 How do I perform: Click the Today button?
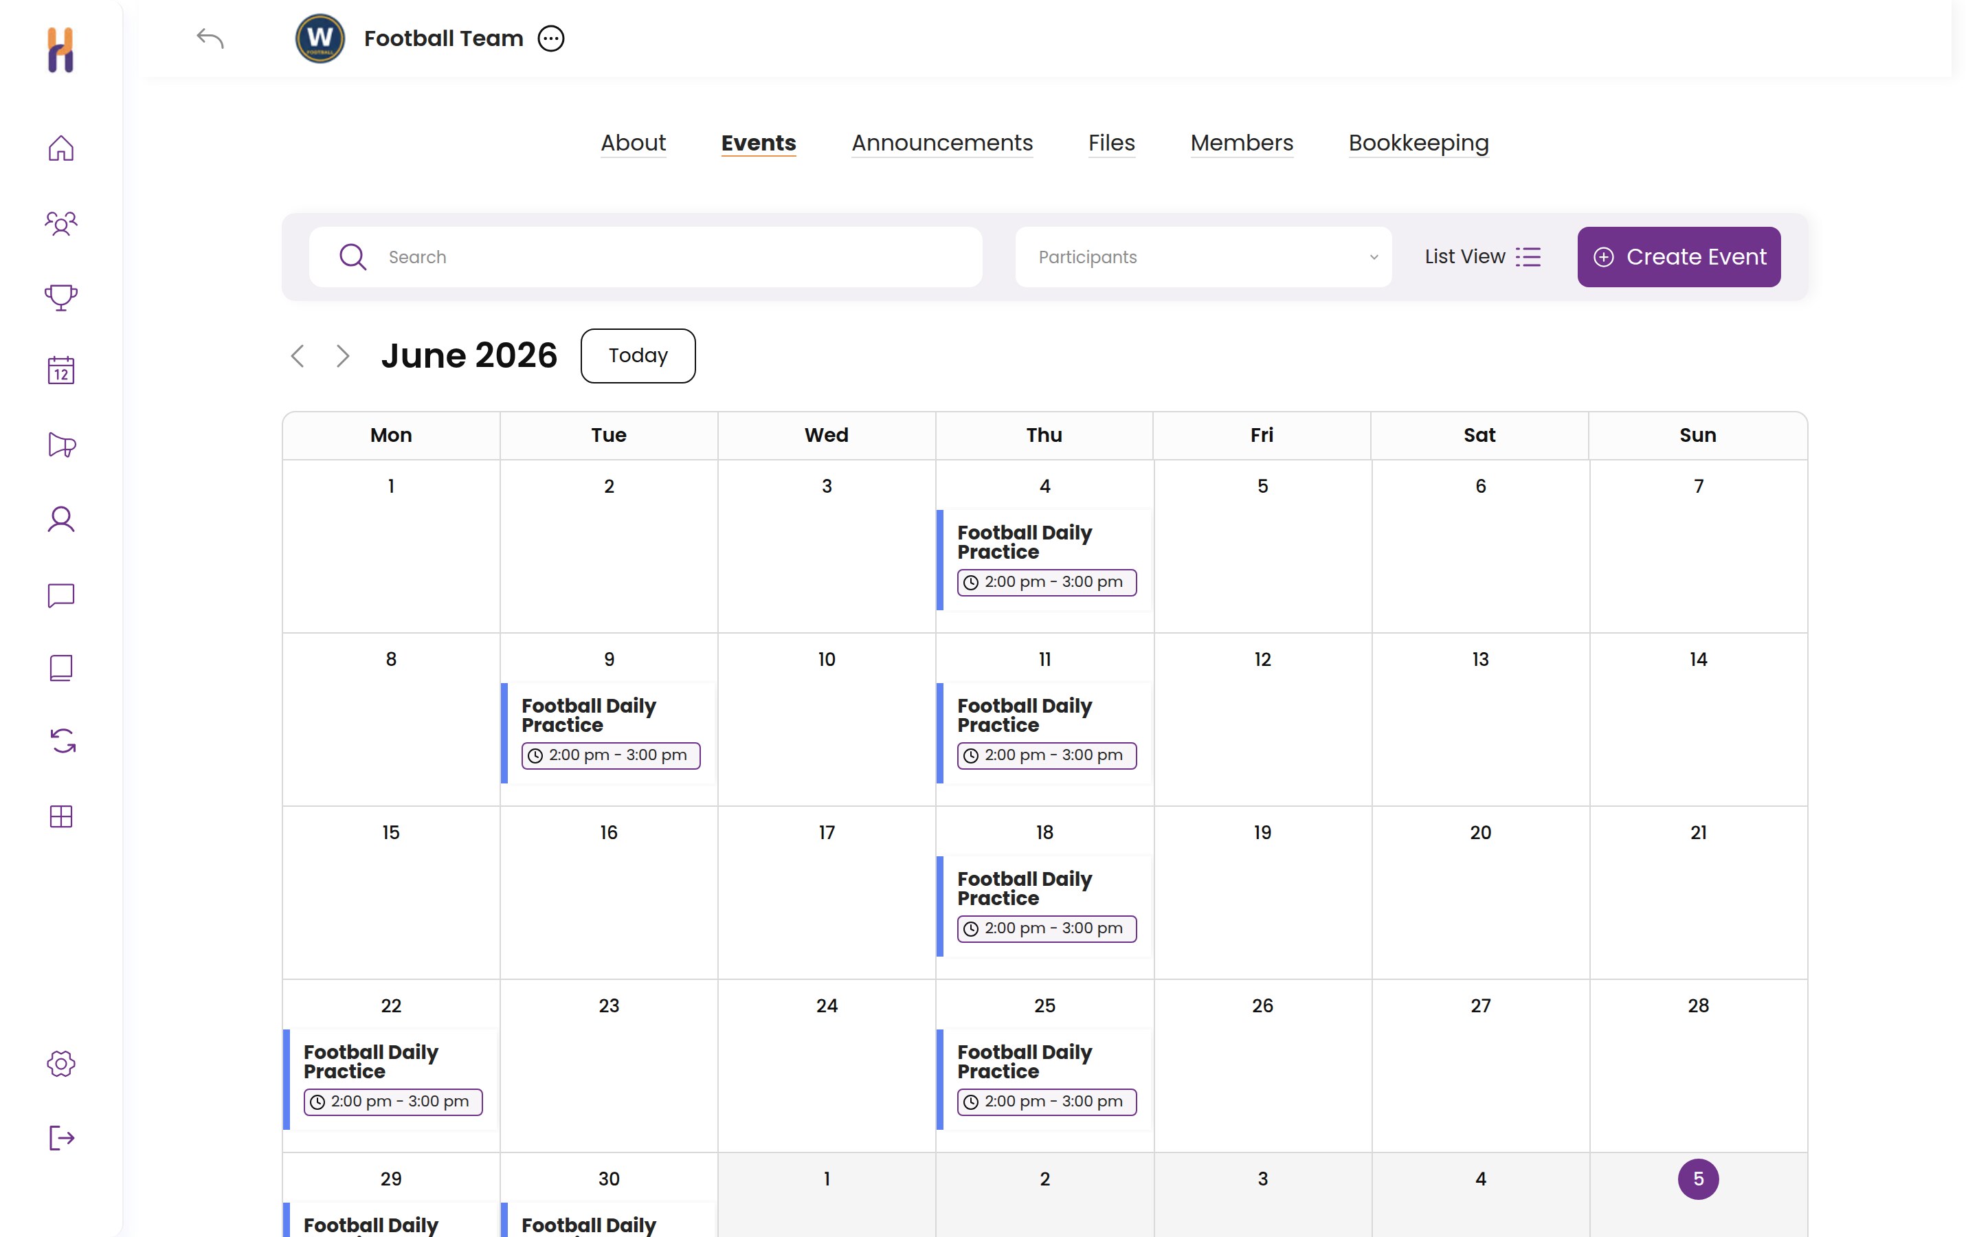638,356
